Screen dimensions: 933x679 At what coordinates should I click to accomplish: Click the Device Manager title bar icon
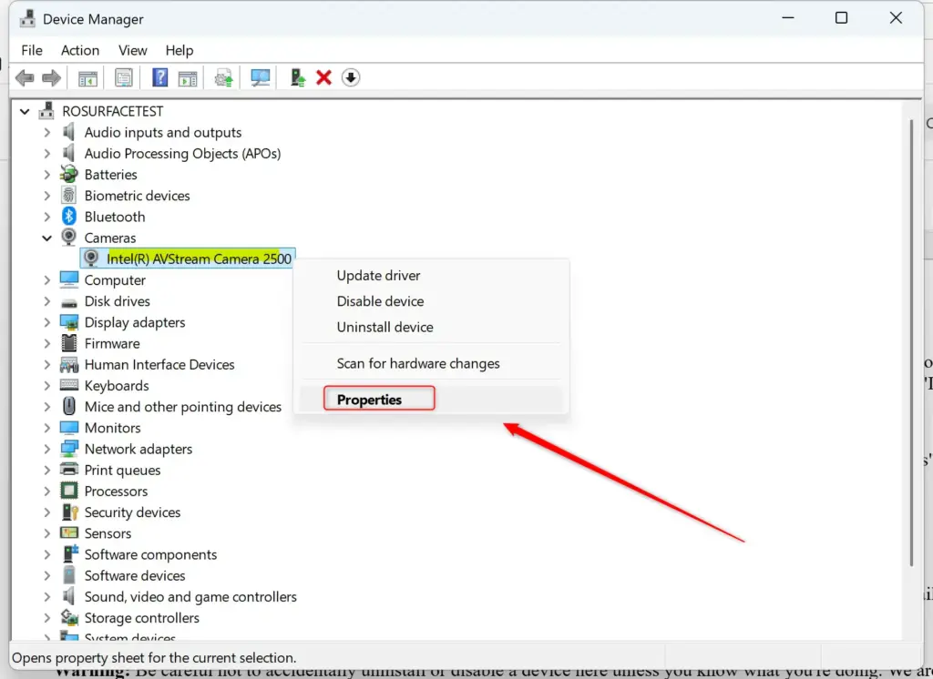point(27,19)
